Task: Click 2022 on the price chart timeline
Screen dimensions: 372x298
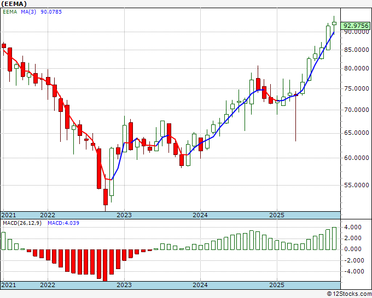Action: [48, 215]
